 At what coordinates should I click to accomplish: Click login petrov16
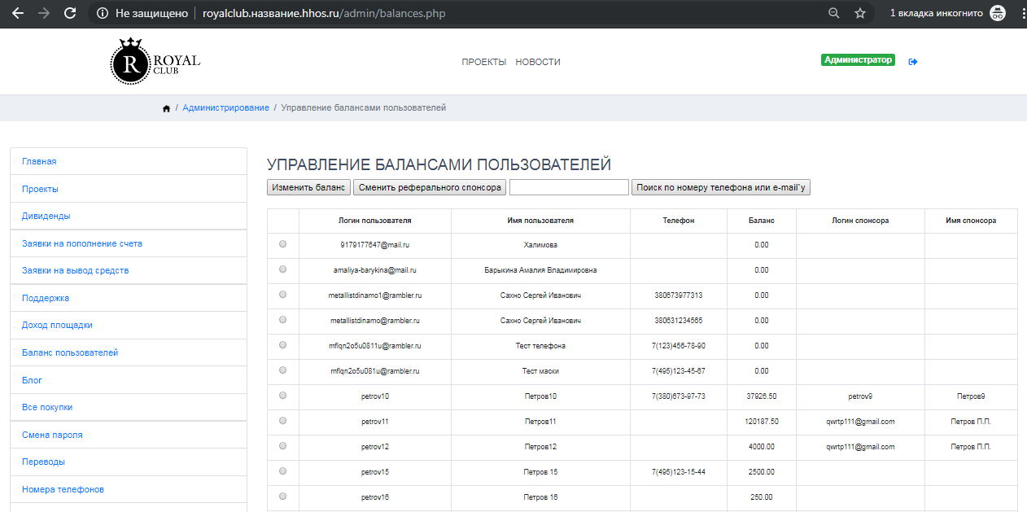(x=375, y=497)
